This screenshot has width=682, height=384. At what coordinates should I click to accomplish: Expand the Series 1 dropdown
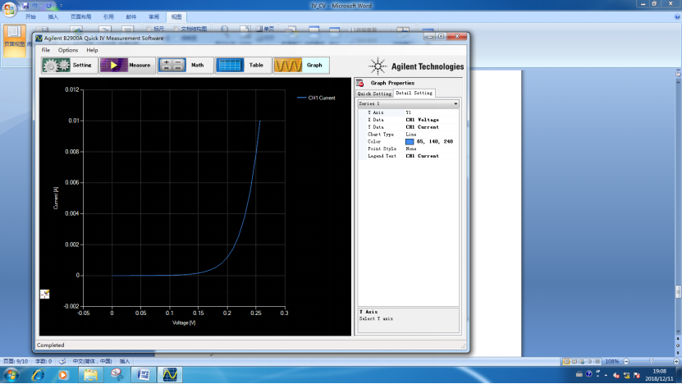point(408,104)
